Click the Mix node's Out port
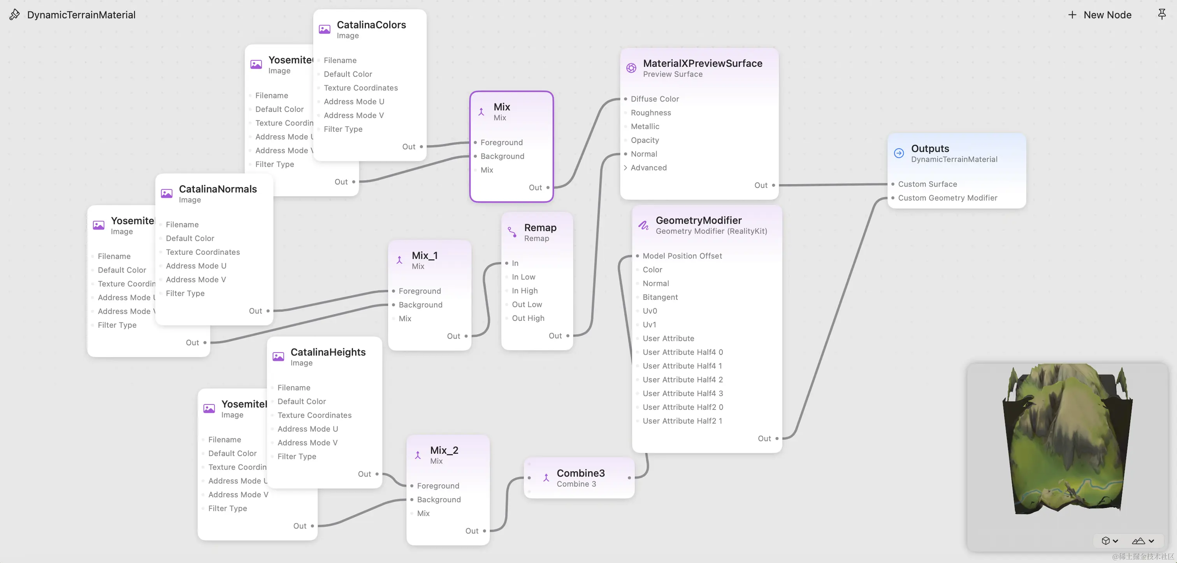Image resolution: width=1177 pixels, height=563 pixels. [548, 187]
